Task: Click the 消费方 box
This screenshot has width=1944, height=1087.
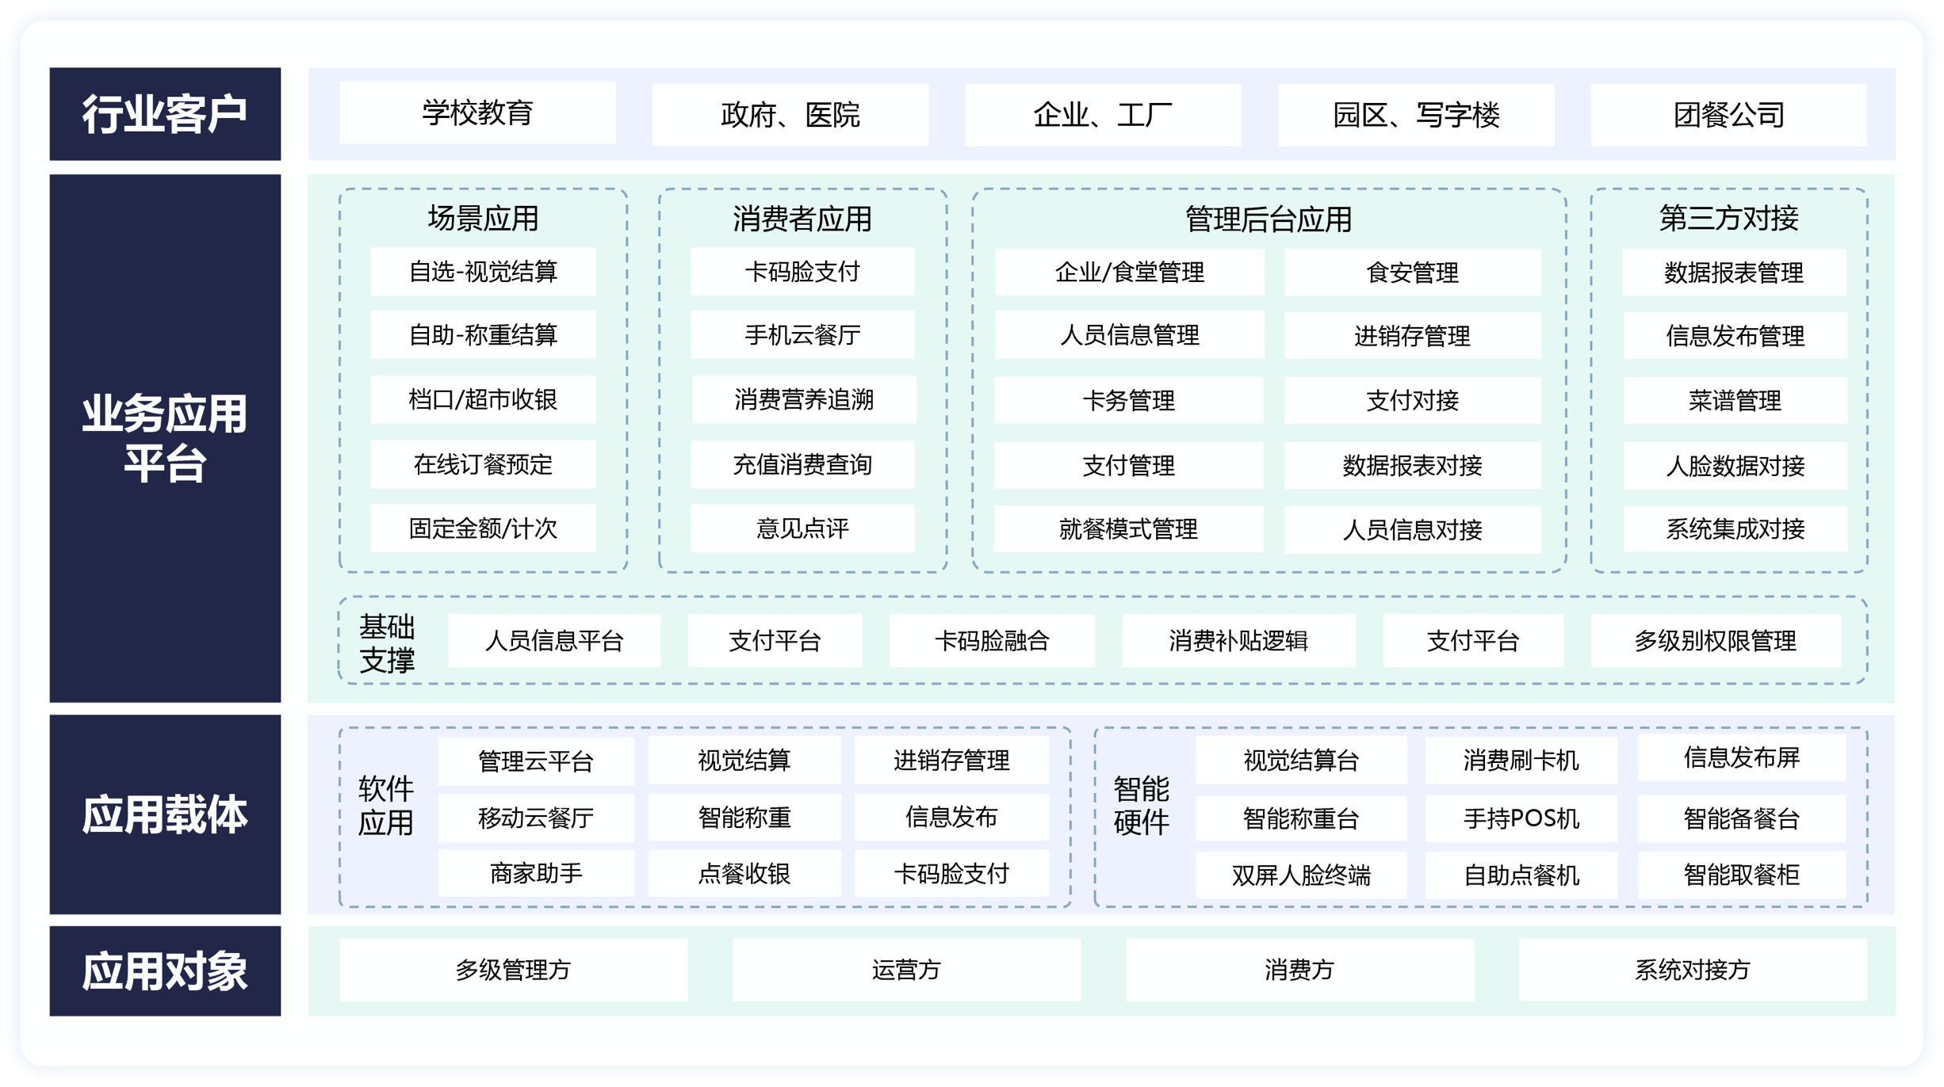Action: tap(1299, 970)
